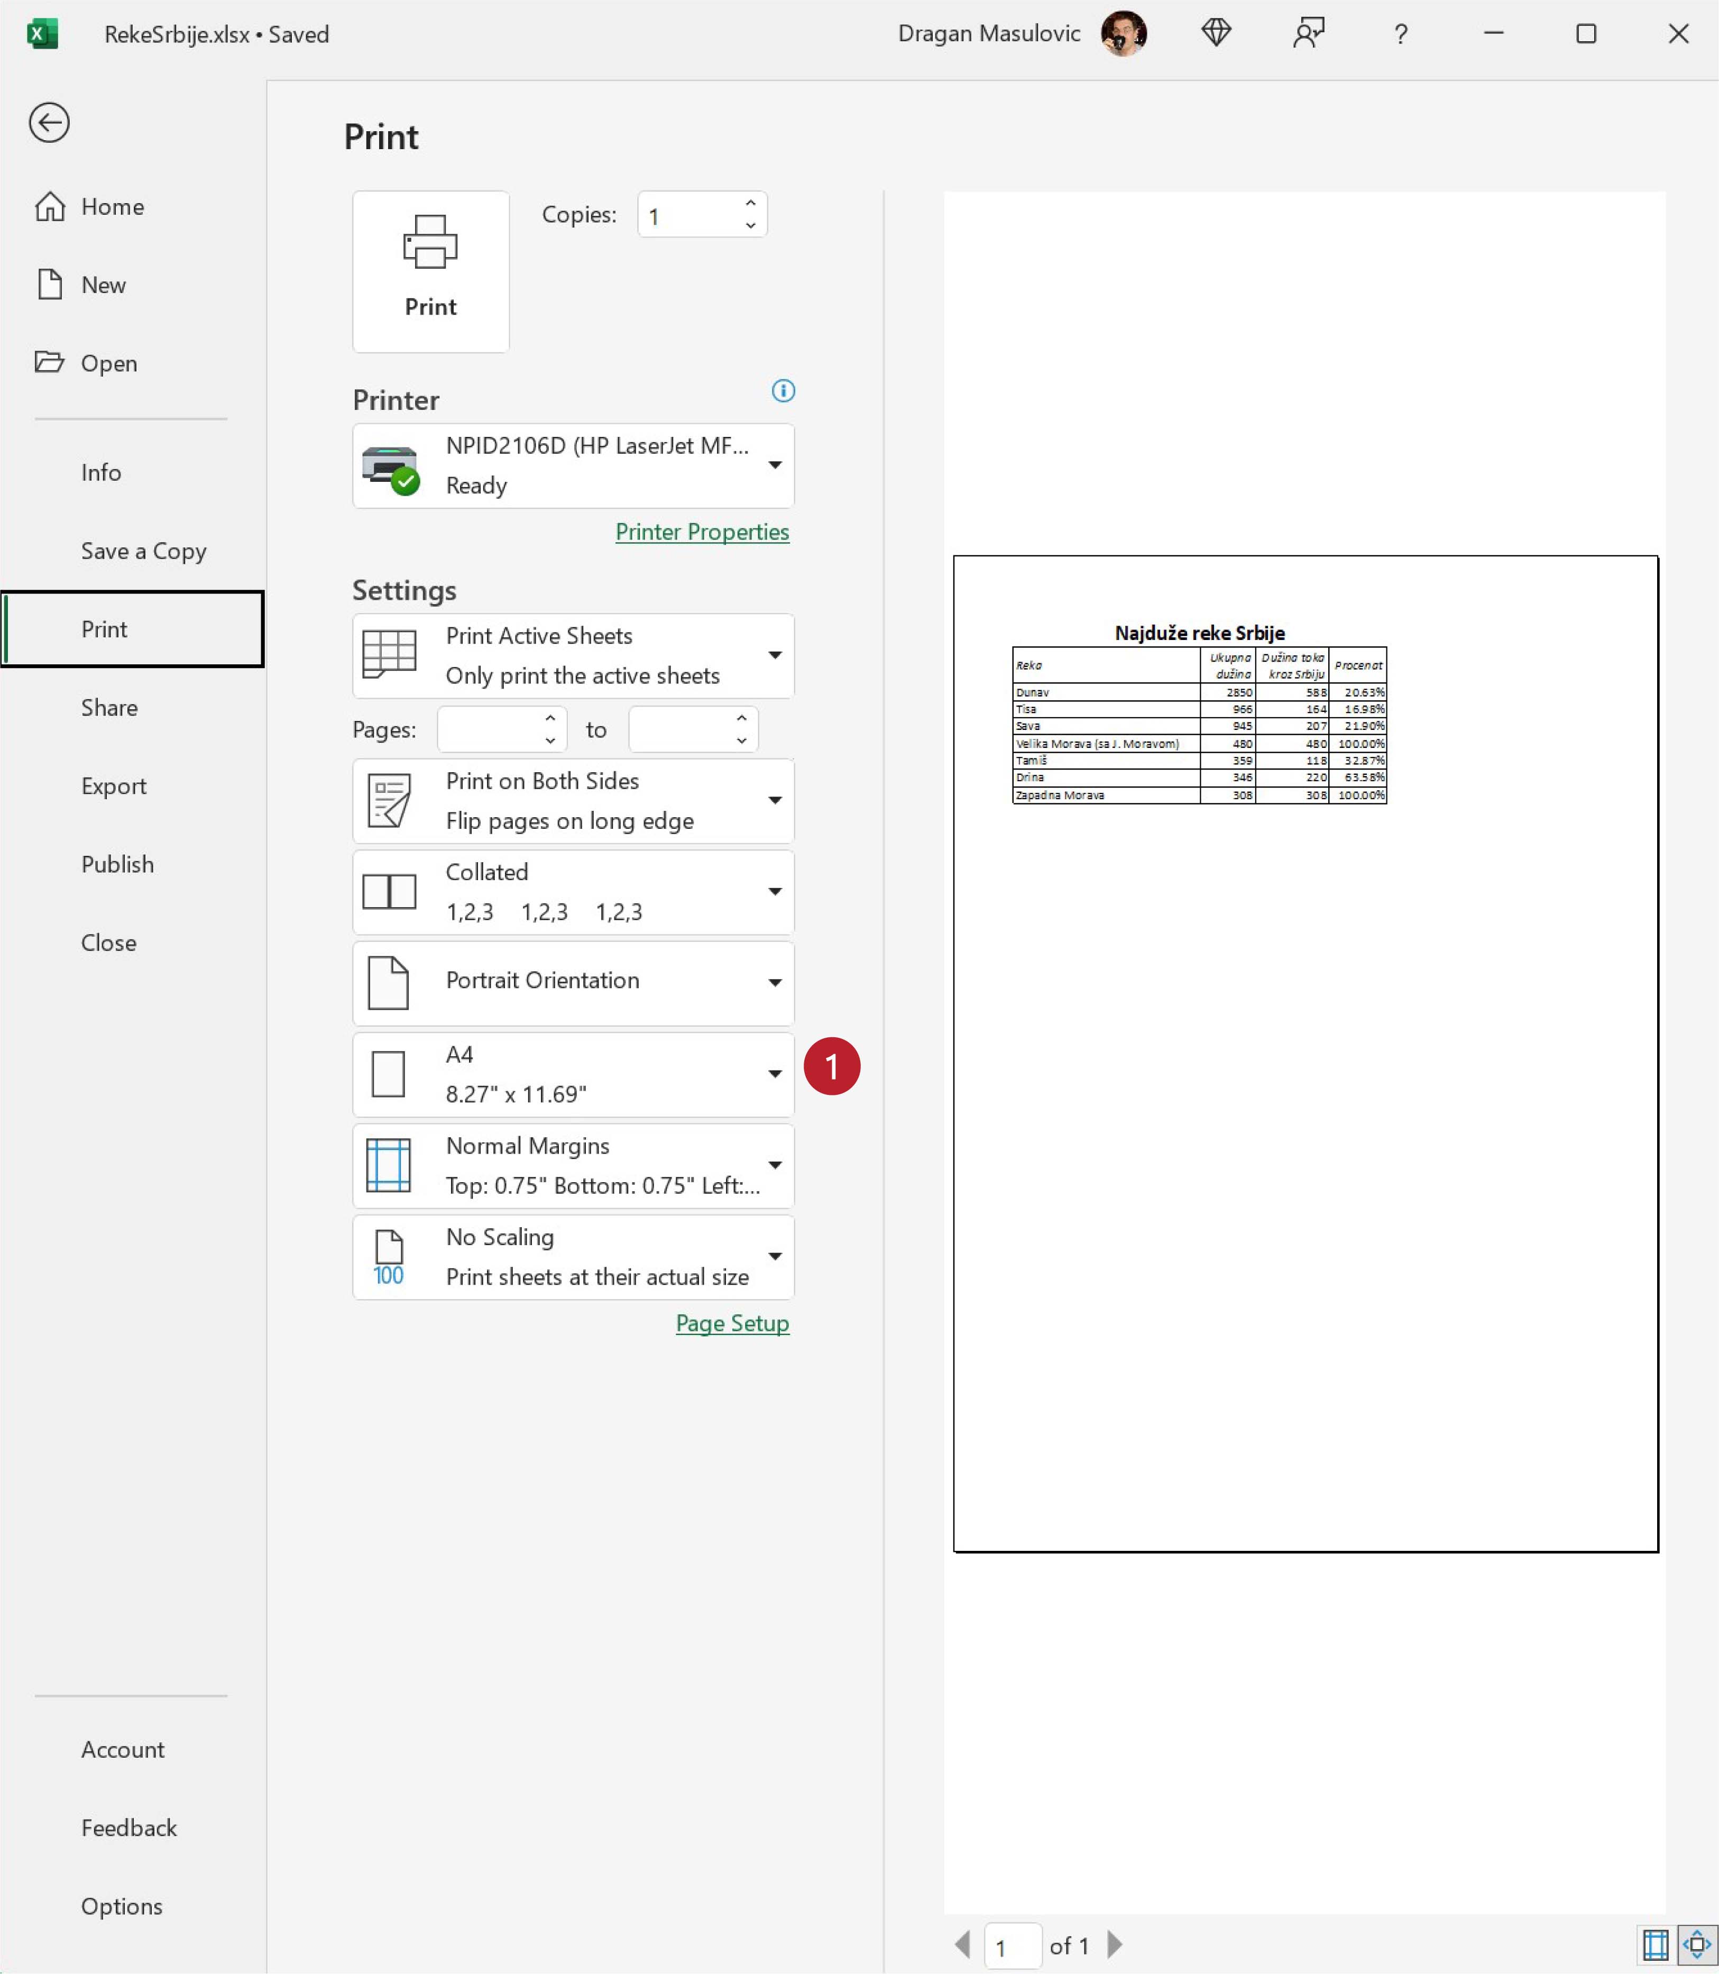This screenshot has width=1719, height=1974.
Task: Open the Printer Properties link
Action: [x=701, y=532]
